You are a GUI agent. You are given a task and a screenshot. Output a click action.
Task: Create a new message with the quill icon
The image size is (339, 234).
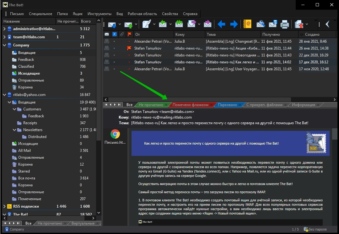[146, 24]
